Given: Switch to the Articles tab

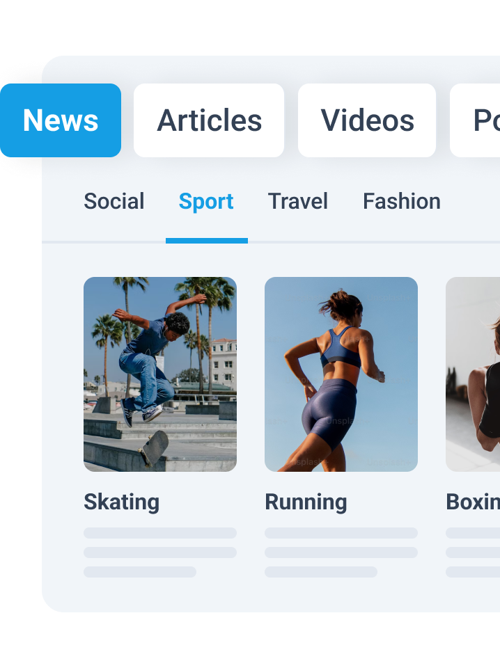Looking at the screenshot, I should pos(209,120).
